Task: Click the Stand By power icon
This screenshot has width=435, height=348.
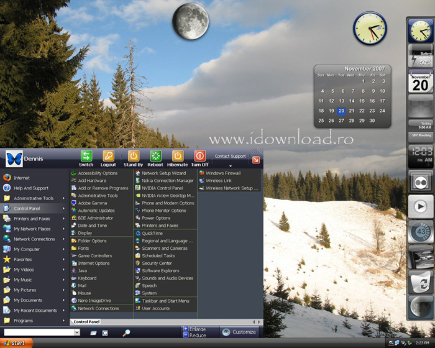Action: tap(134, 156)
